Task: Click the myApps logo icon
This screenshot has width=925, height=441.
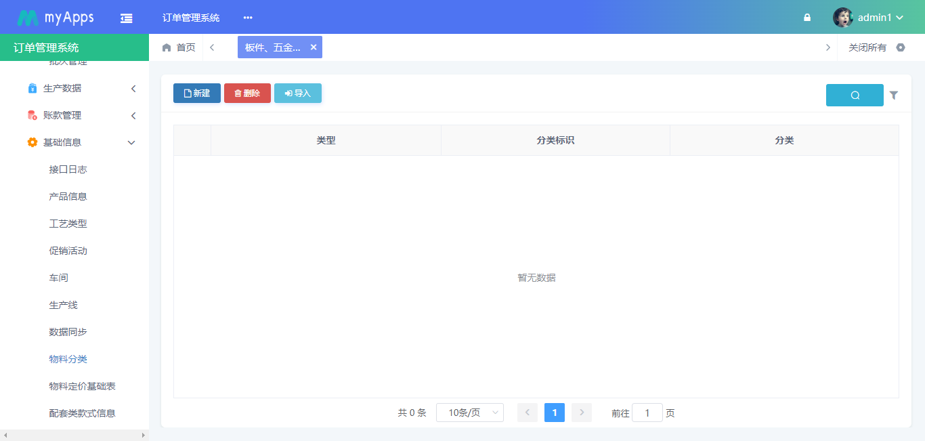Action: (x=26, y=16)
